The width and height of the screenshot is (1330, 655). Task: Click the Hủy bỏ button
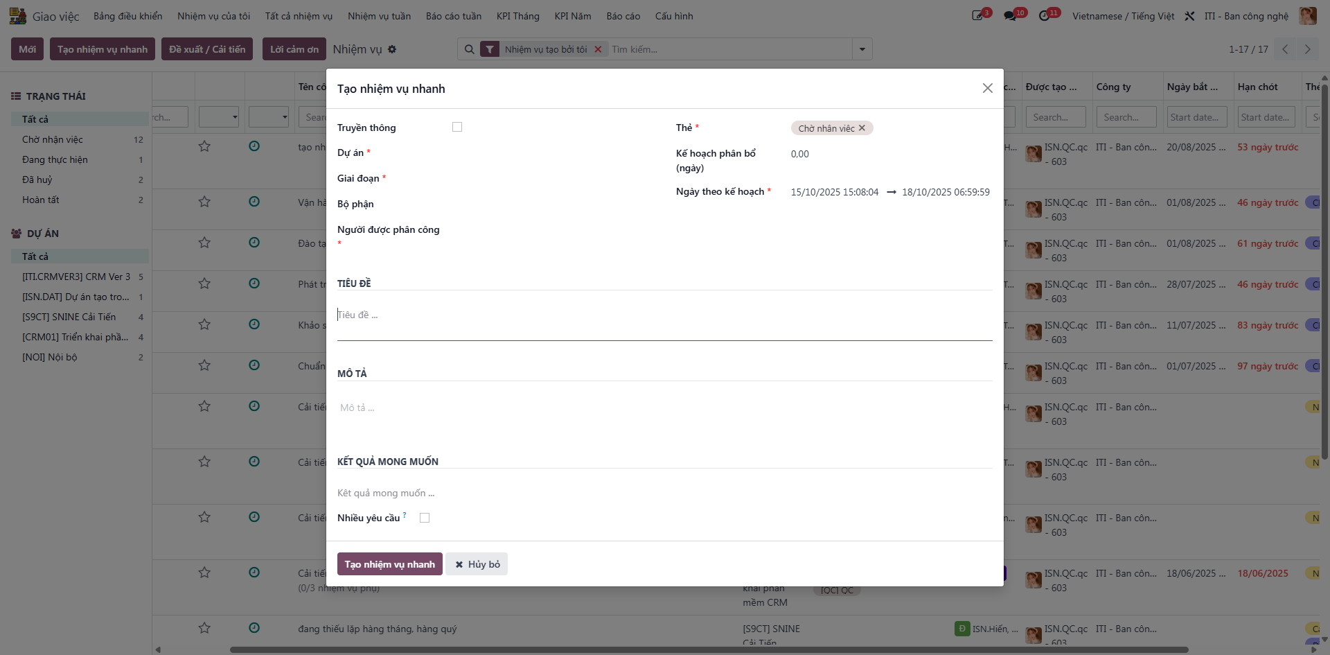pos(477,564)
